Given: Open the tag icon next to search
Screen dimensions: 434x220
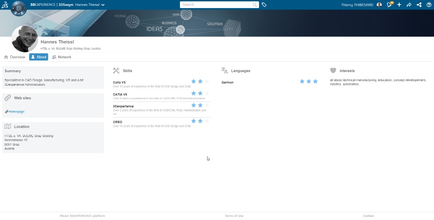Looking at the screenshot, I should [264, 5].
